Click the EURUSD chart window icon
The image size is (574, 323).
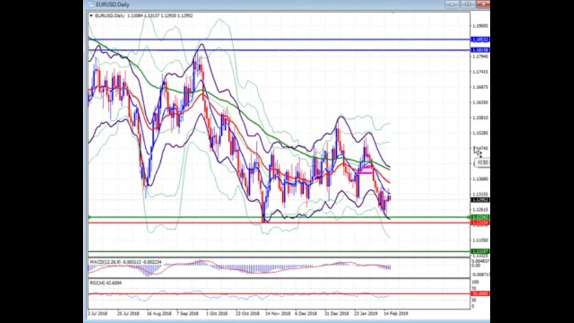click(90, 4)
